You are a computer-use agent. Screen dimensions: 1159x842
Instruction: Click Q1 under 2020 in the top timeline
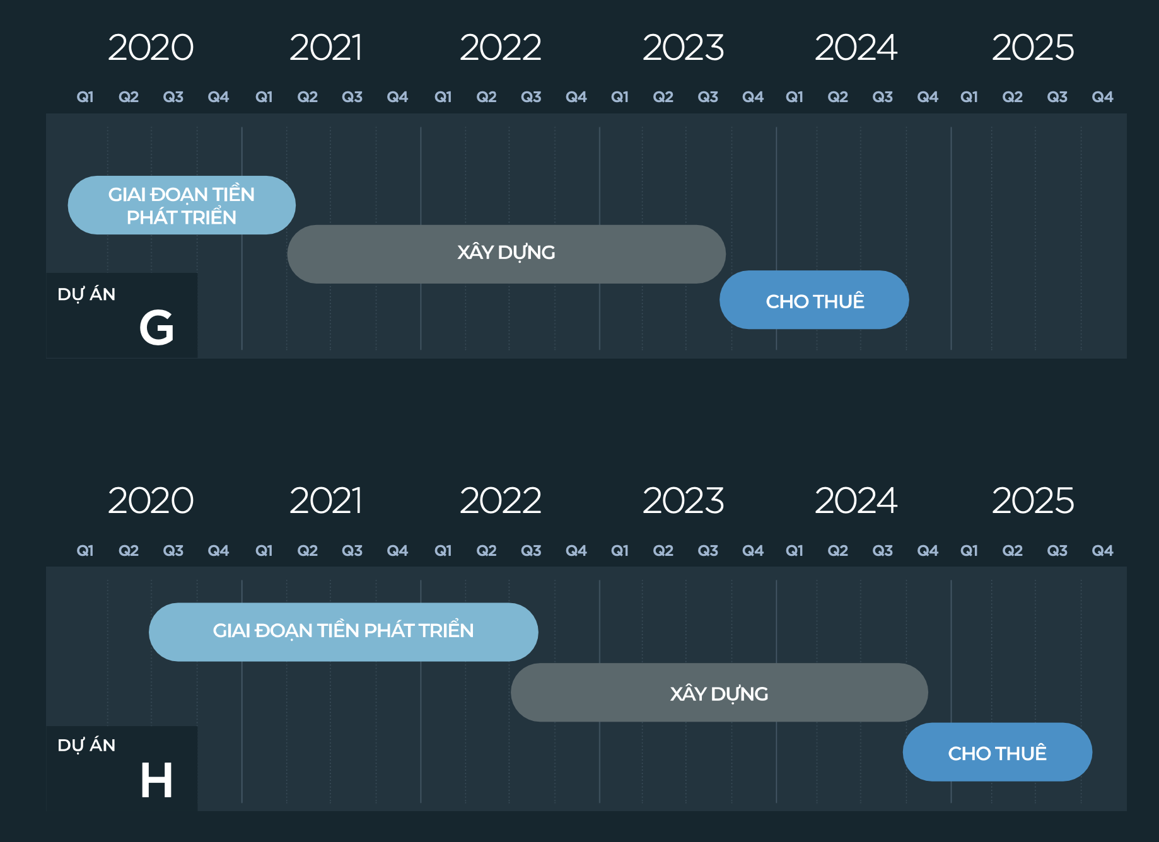tap(85, 97)
